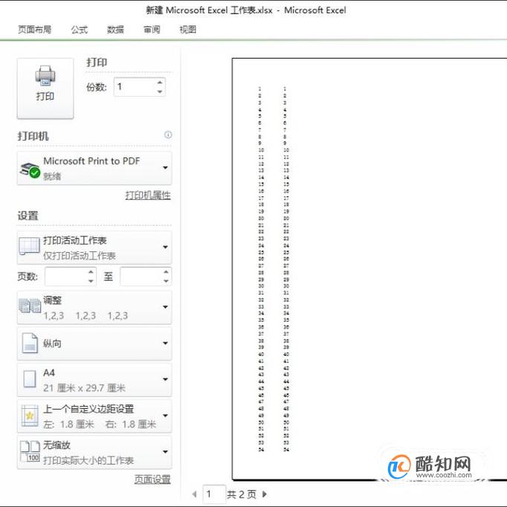Decrease the end page number

[167, 281]
